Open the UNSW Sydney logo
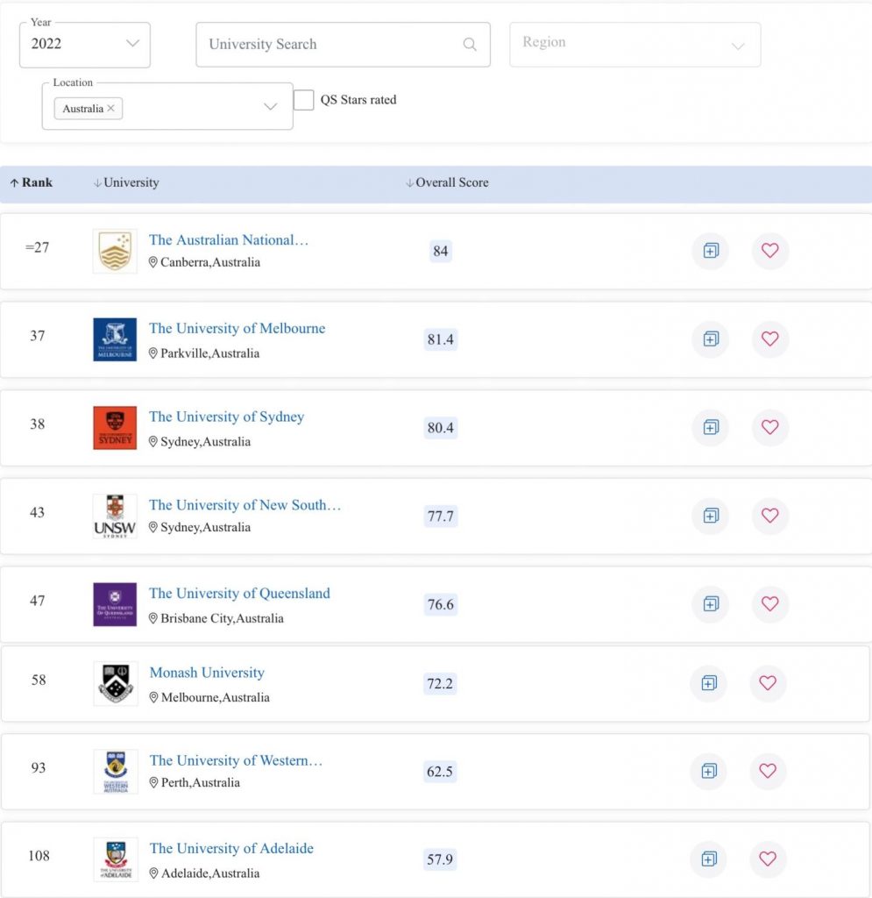 click(x=115, y=516)
